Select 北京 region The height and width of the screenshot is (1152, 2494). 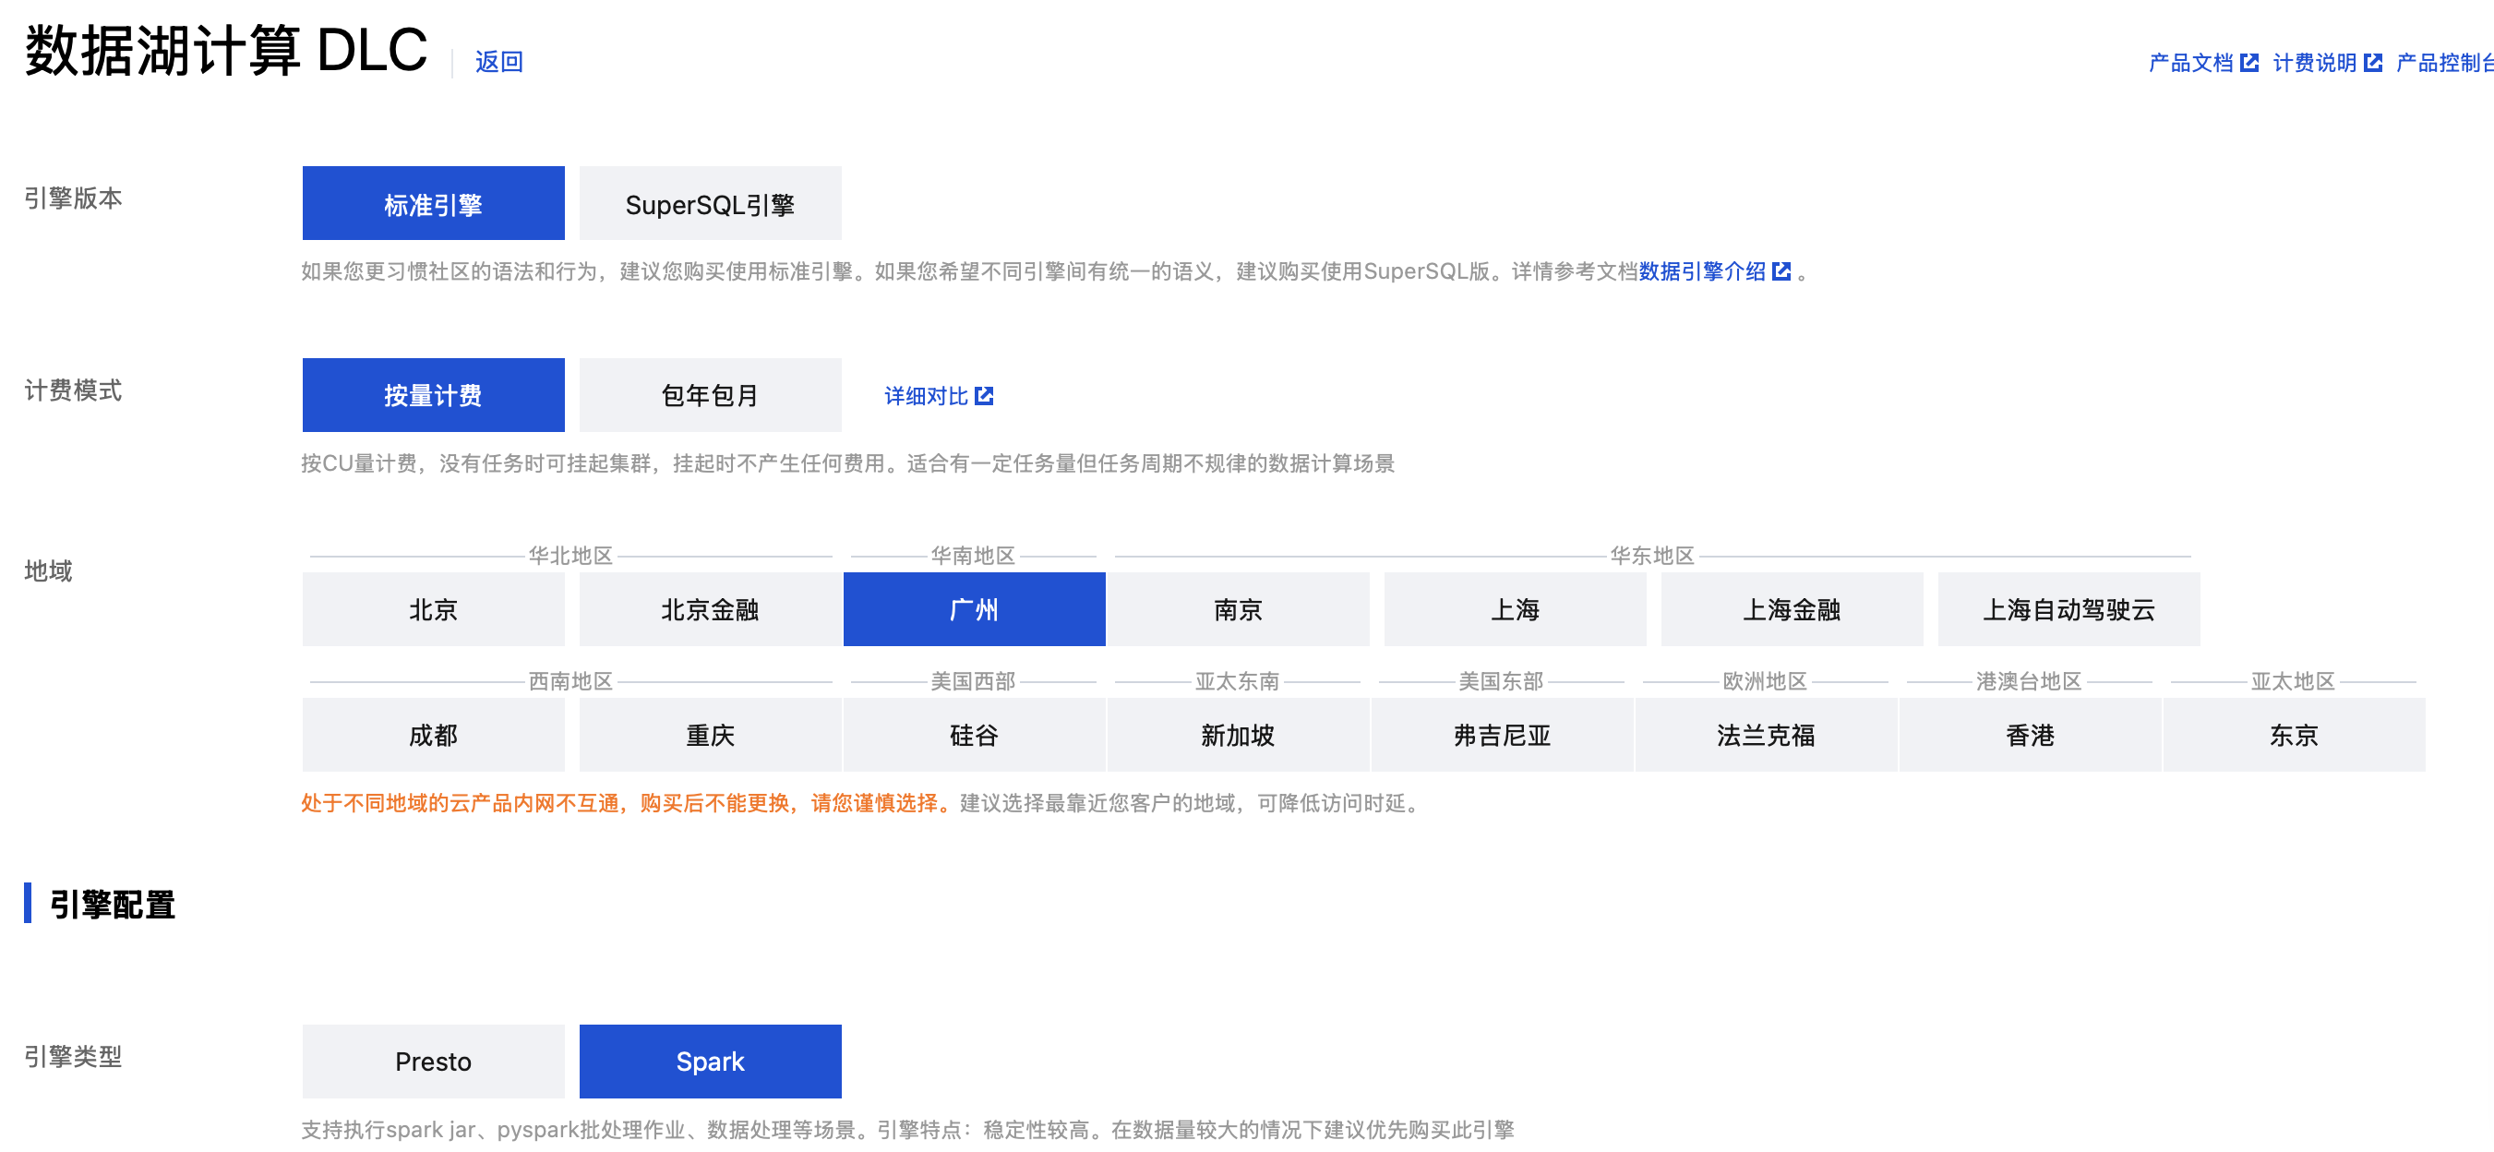coord(433,609)
